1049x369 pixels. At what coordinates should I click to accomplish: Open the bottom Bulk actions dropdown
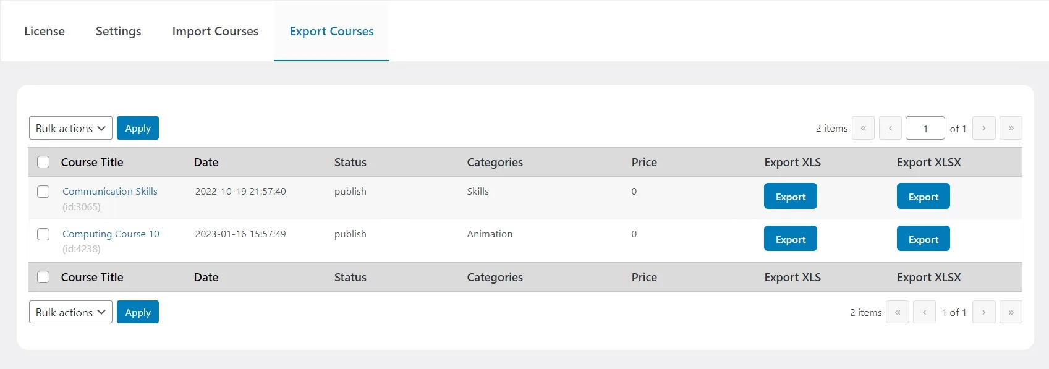tap(70, 312)
